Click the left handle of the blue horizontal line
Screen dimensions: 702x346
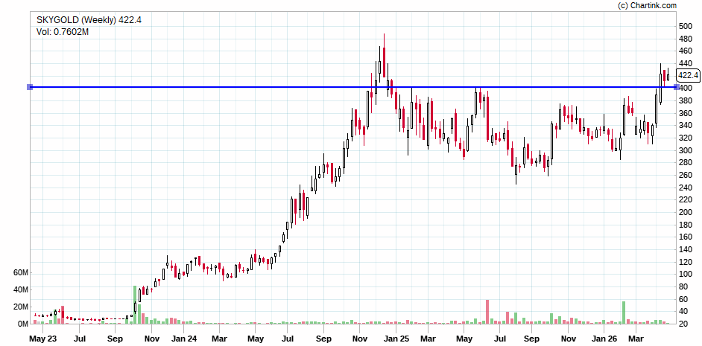click(30, 87)
